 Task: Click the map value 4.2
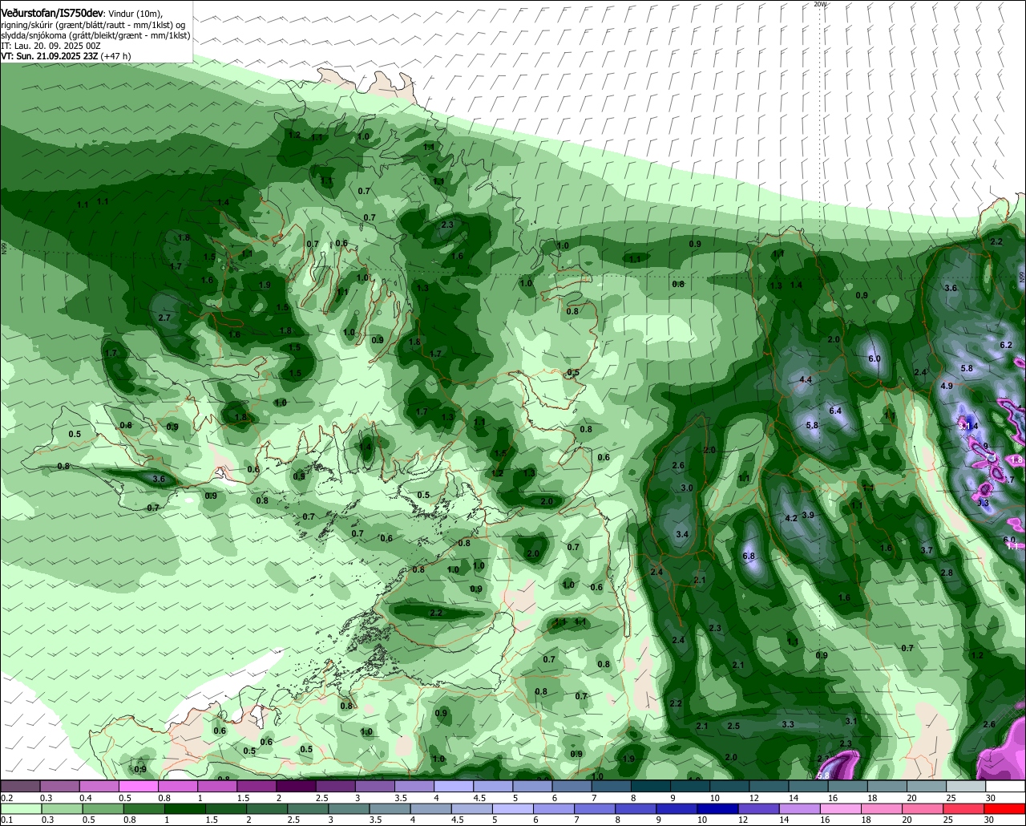(791, 518)
